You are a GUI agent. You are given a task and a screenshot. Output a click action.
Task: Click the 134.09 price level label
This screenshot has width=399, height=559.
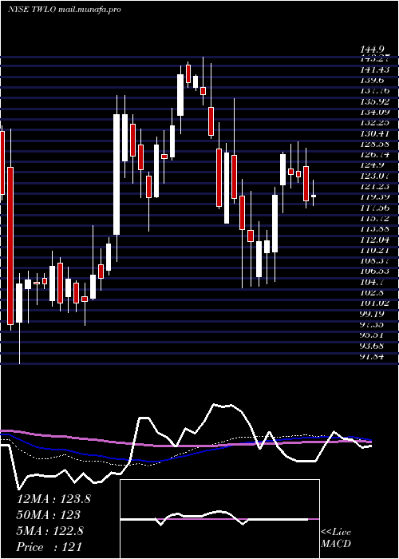click(x=375, y=113)
